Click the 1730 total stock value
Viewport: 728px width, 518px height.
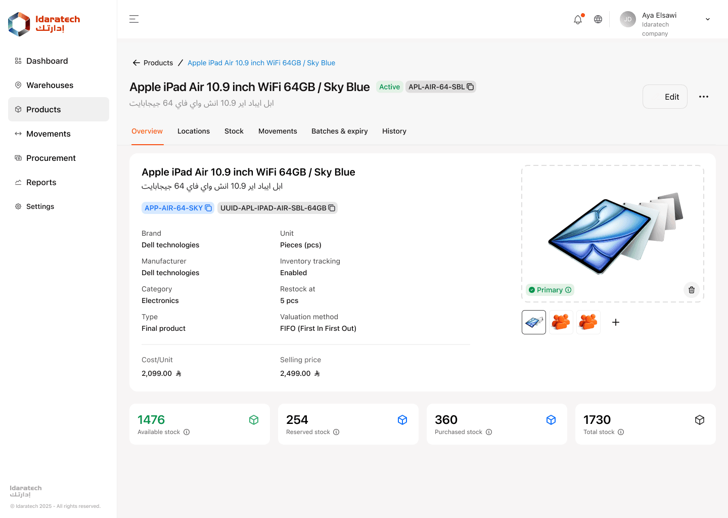[x=597, y=420]
